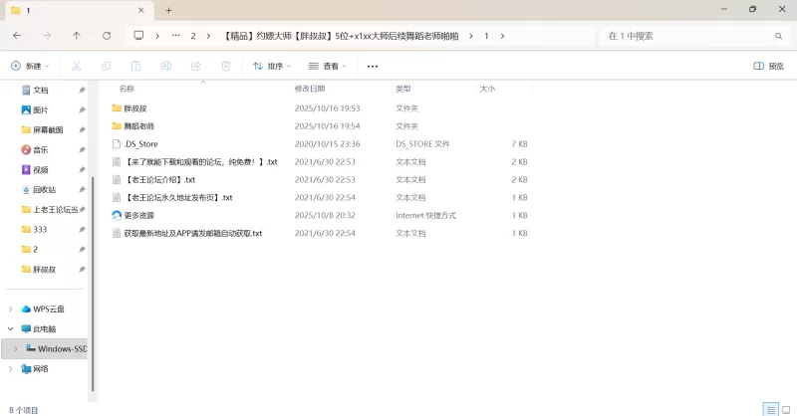Select the .DS_Store file
797x416 pixels.
140,144
